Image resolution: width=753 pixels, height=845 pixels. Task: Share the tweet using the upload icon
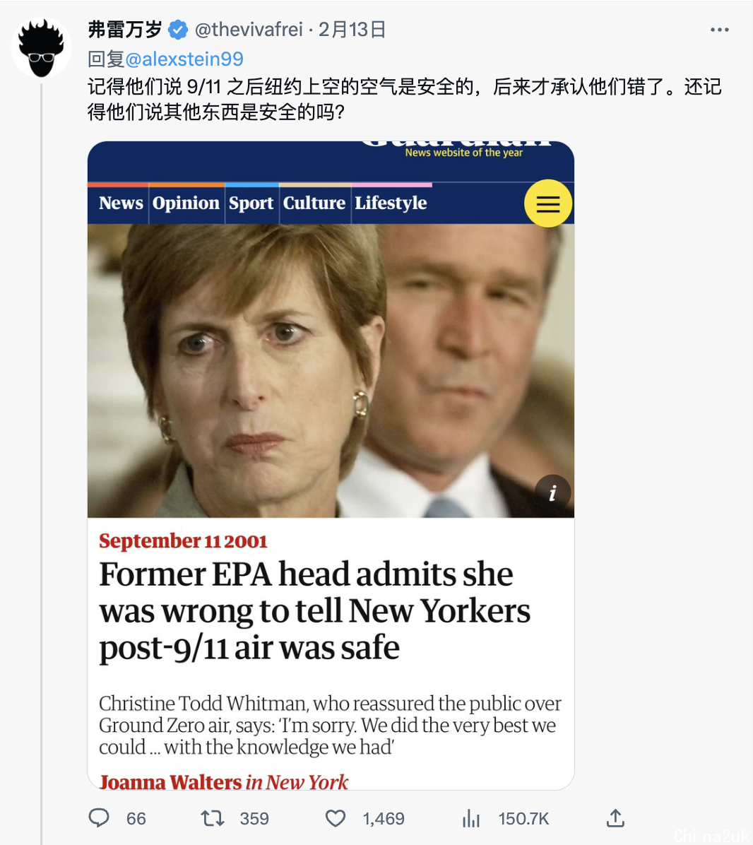(x=615, y=818)
